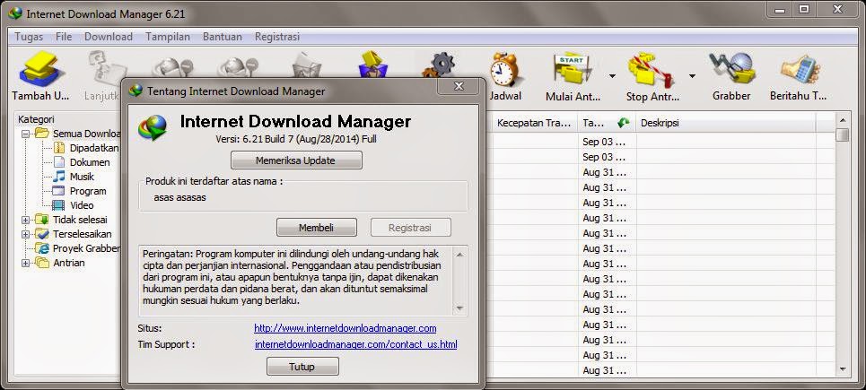Click the registered name 'asas asasas'
Screen dimensions: 866x390
pyautogui.click(x=180, y=197)
